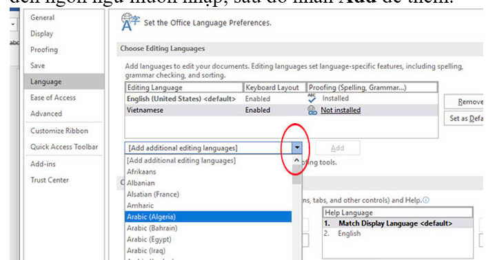Click the Not installed proofing link
497x260 pixels.
click(x=341, y=110)
